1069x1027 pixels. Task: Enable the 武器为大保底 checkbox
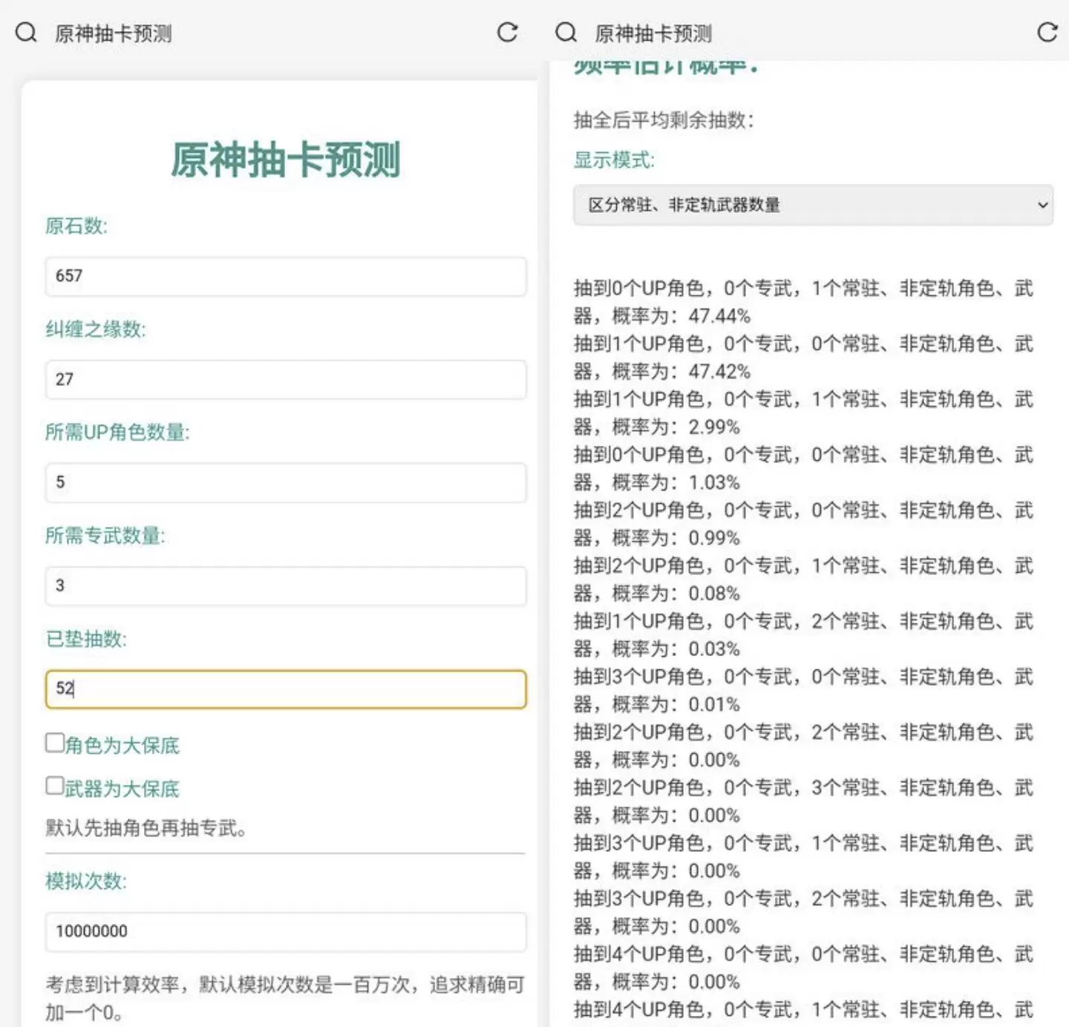click(55, 786)
